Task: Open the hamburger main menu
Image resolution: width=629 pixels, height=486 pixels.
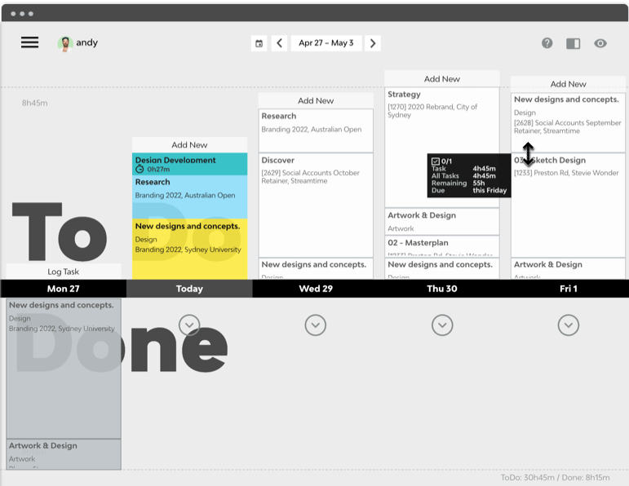Action: (x=29, y=42)
